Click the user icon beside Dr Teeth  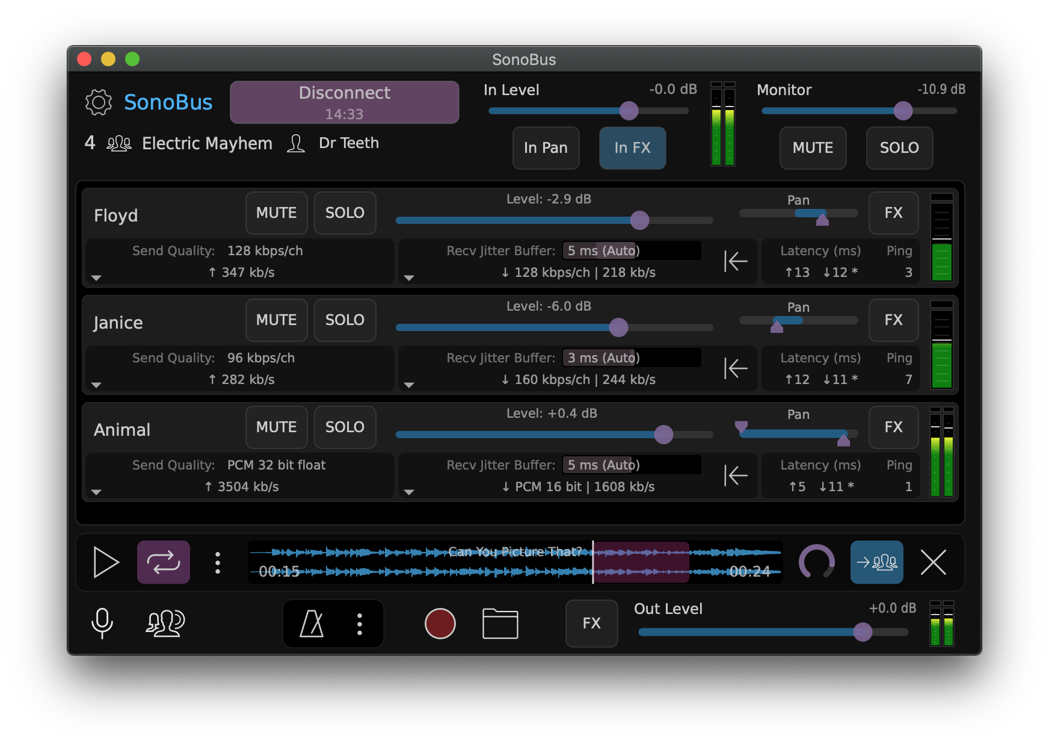pyautogui.click(x=296, y=143)
